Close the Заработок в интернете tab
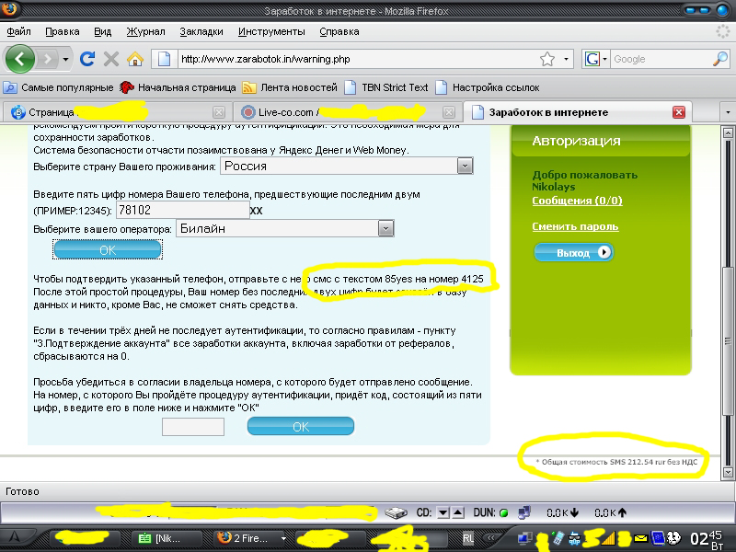The height and width of the screenshot is (552, 736). [x=679, y=112]
